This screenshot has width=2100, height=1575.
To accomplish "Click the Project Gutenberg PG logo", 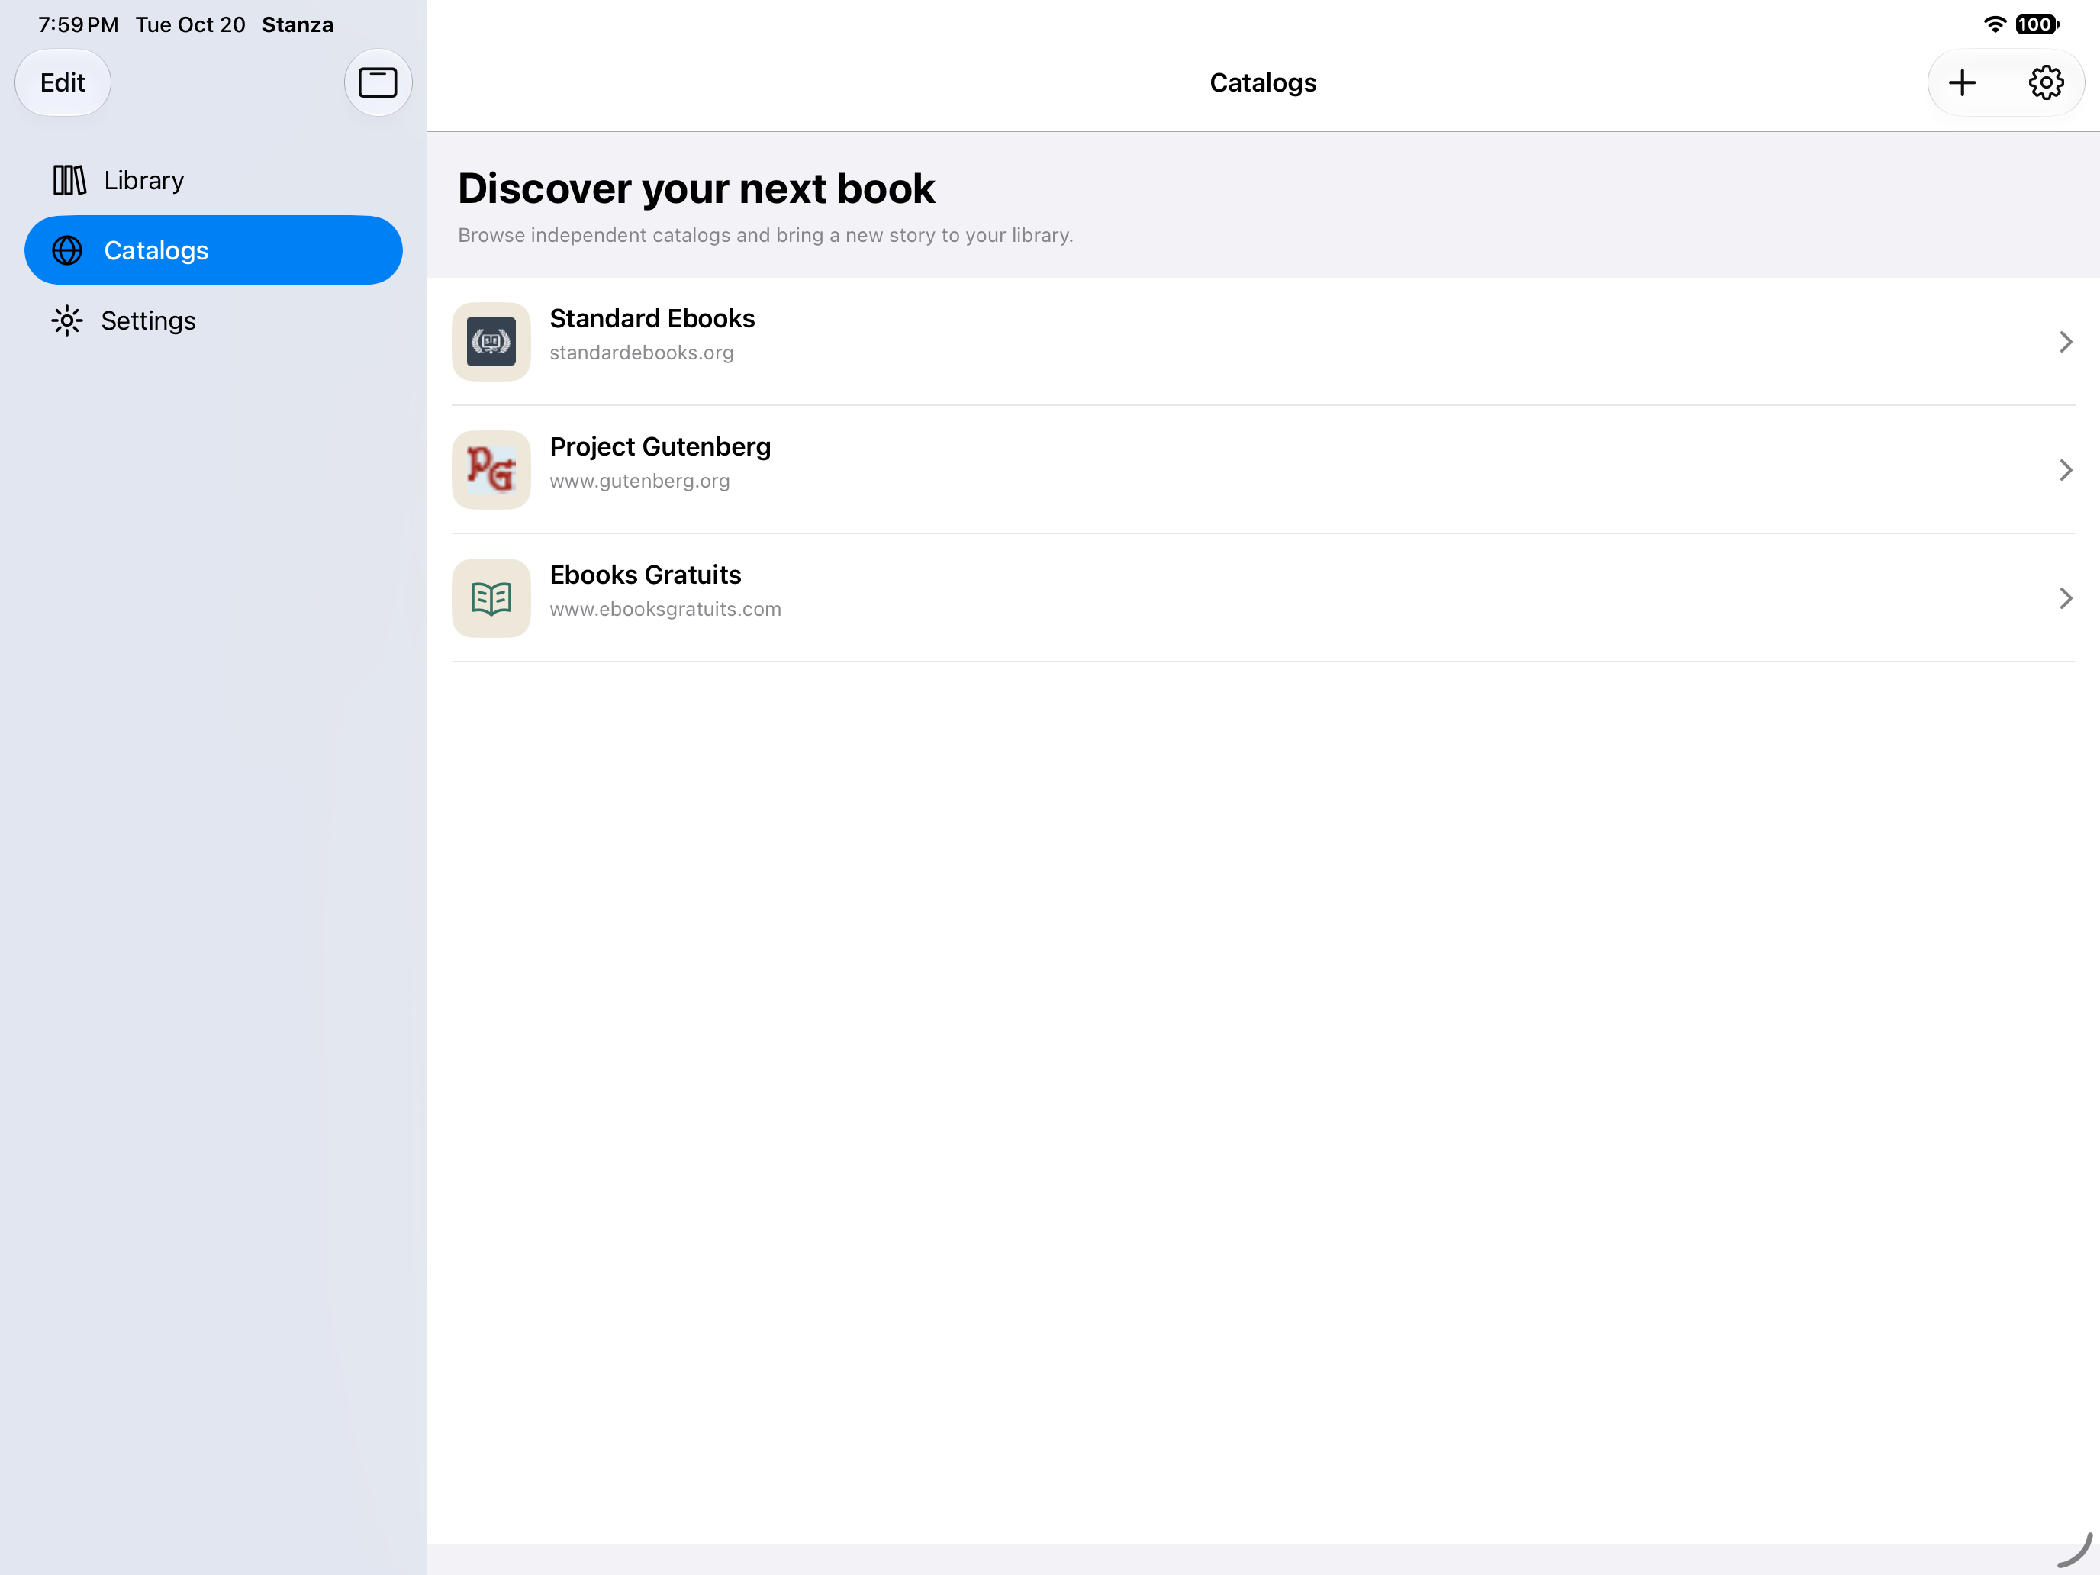I will (x=491, y=470).
